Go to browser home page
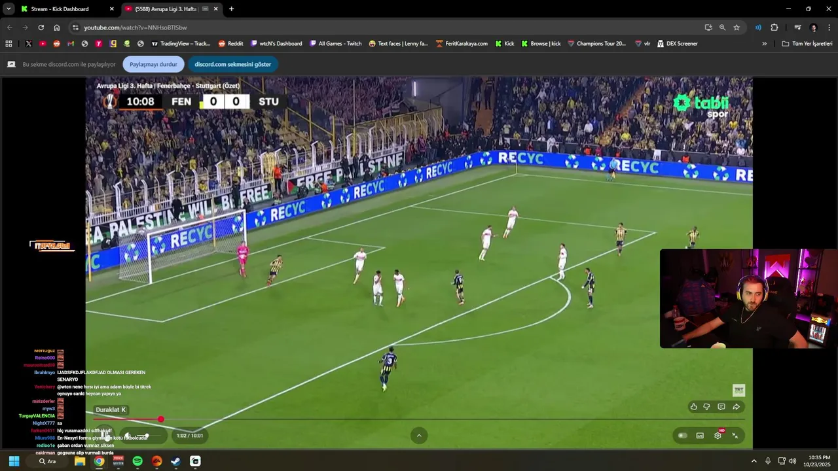The image size is (838, 471). [x=57, y=27]
